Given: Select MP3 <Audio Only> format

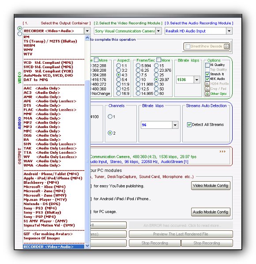Looking at the screenshot, I should (54, 127).
